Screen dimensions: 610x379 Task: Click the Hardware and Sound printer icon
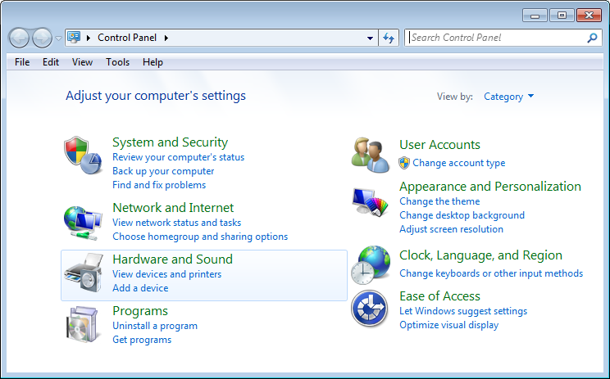pos(82,276)
